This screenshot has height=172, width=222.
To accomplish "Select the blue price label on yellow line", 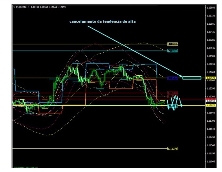I will click(x=172, y=78).
